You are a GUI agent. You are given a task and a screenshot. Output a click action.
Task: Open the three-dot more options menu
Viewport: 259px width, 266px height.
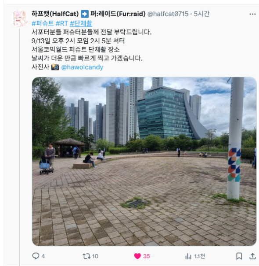(x=252, y=14)
